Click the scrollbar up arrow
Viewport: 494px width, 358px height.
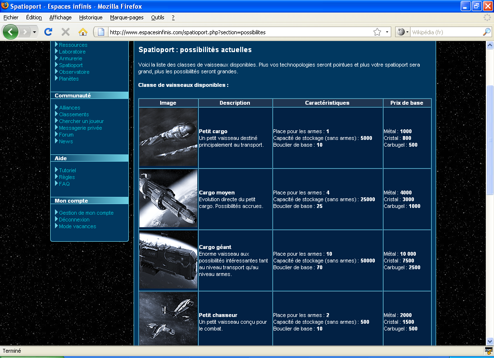point(490,45)
